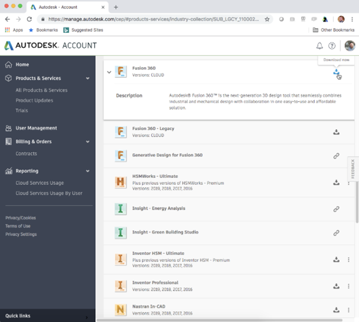Screen dimensions: 359x322
Task: Go back to previous page
Action: 7,19
